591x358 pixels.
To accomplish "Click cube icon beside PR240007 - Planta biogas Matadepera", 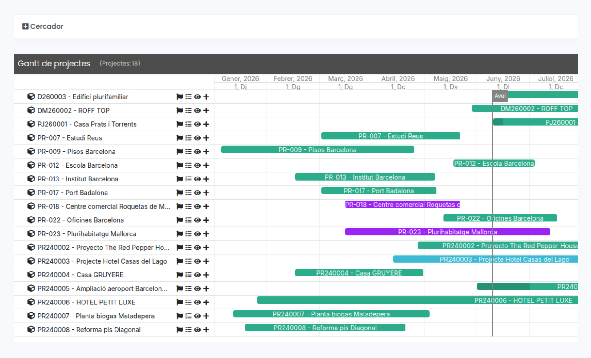I will (31, 316).
